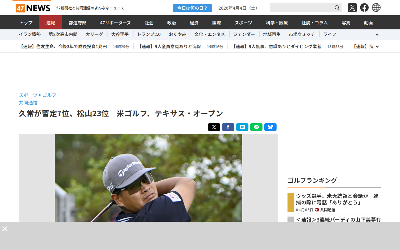Open the X (Twitter) icon in header
400x250 pixels.
pyautogui.click(x=352, y=7)
